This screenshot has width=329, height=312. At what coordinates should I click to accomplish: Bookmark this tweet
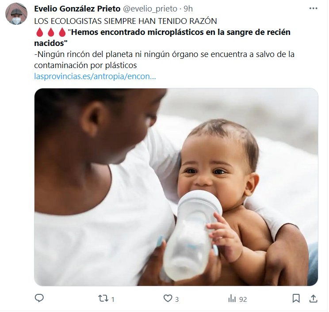[296, 298]
